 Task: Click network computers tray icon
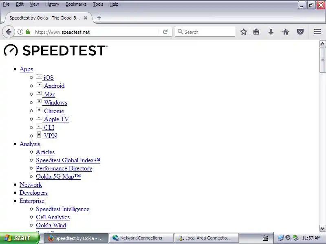280,238
